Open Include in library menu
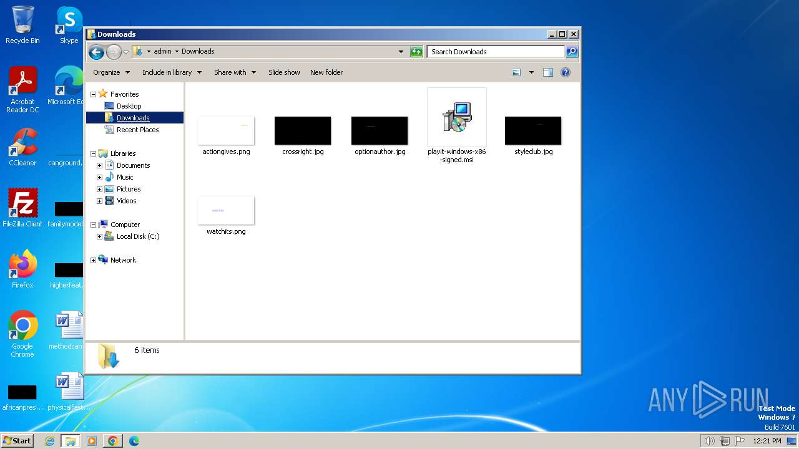This screenshot has height=449, width=799. tap(172, 72)
